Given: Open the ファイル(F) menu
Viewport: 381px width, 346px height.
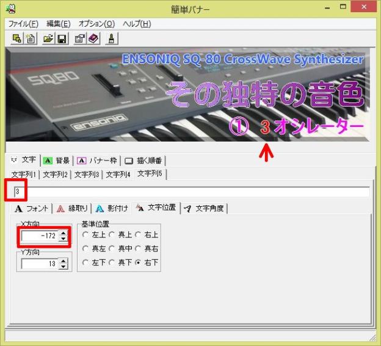Looking at the screenshot, I should click(x=23, y=24).
